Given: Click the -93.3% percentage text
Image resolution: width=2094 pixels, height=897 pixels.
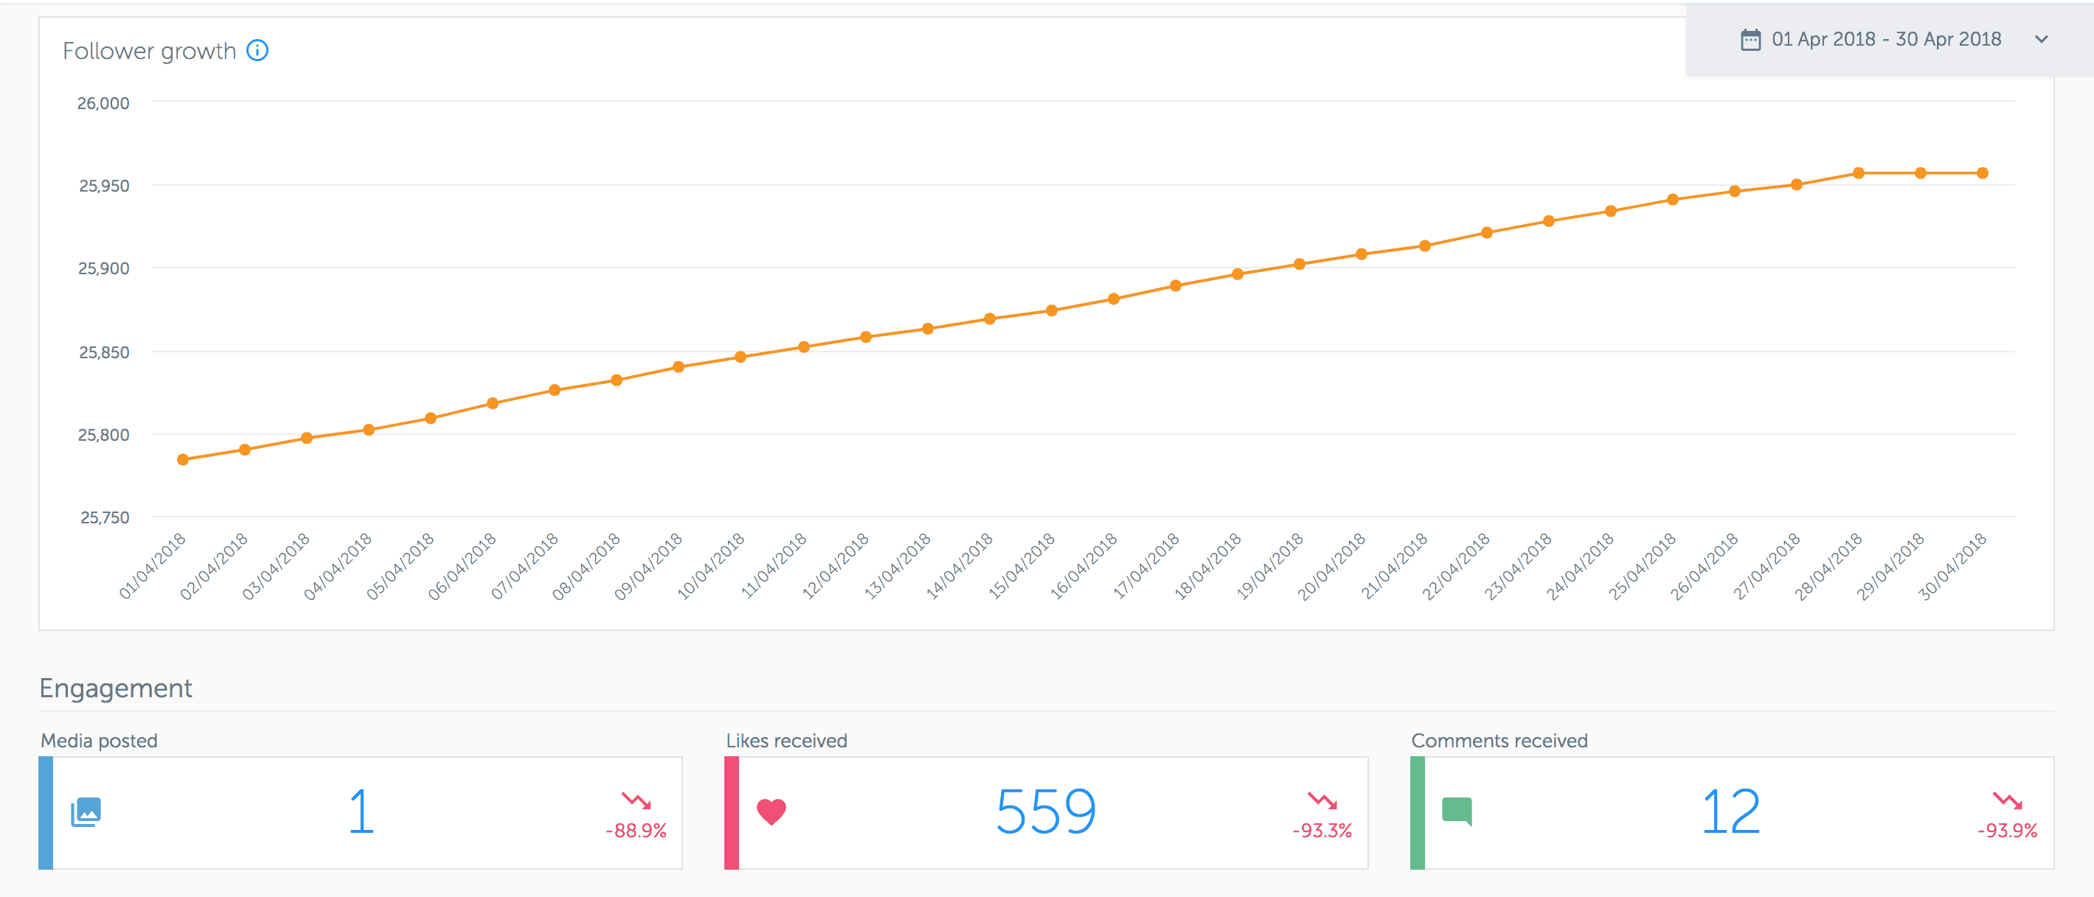Looking at the screenshot, I should pos(1322,831).
